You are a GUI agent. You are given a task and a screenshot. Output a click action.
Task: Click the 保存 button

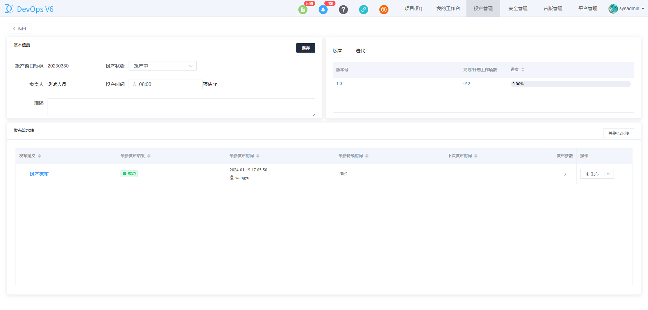coord(305,48)
